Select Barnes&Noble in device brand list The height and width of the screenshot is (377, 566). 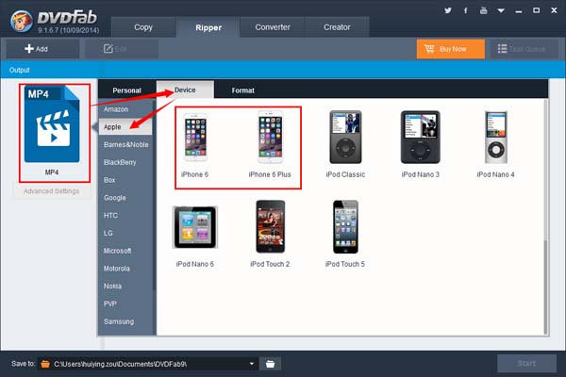point(125,144)
